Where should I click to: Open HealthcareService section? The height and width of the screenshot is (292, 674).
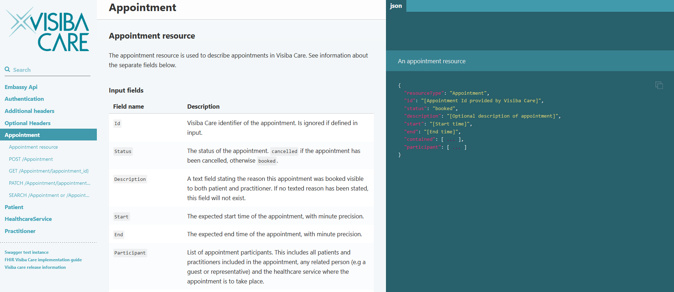28,219
